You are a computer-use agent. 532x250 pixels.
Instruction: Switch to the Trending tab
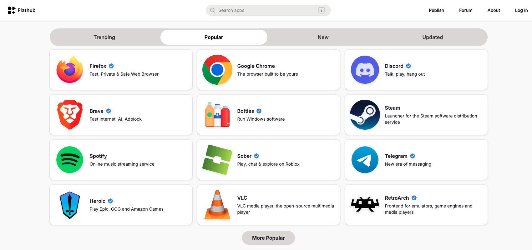[104, 37]
